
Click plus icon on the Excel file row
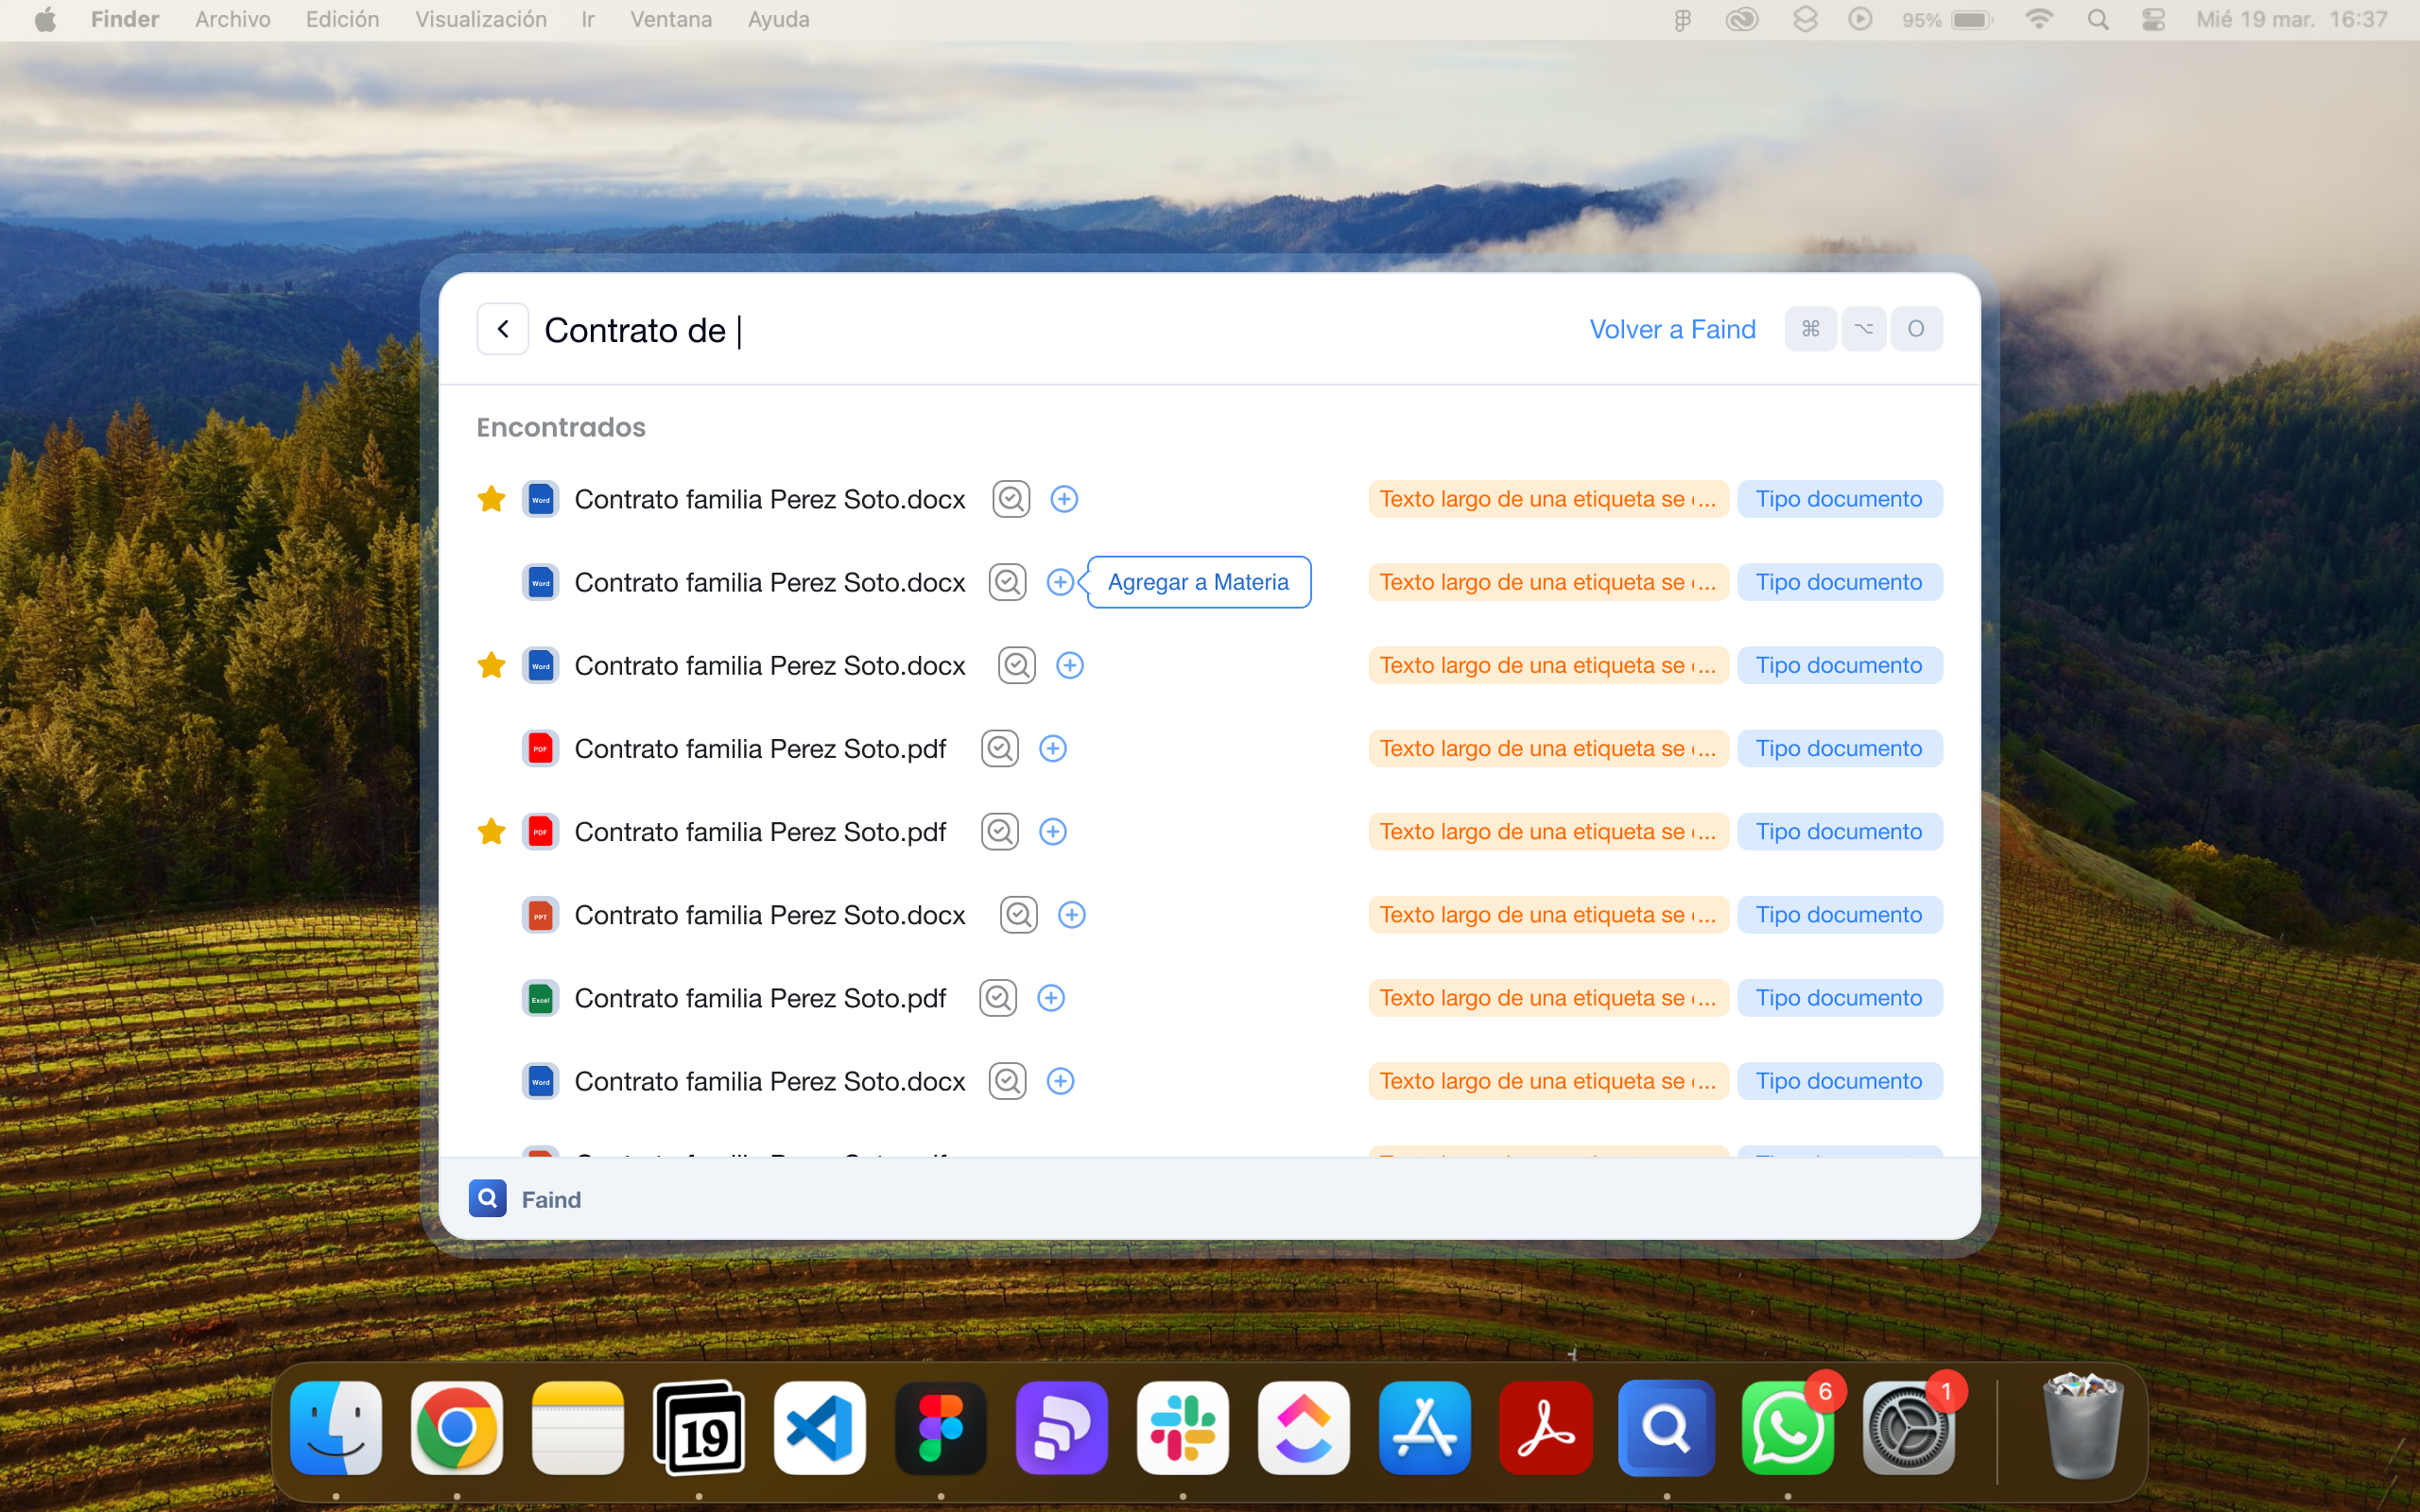point(1050,998)
